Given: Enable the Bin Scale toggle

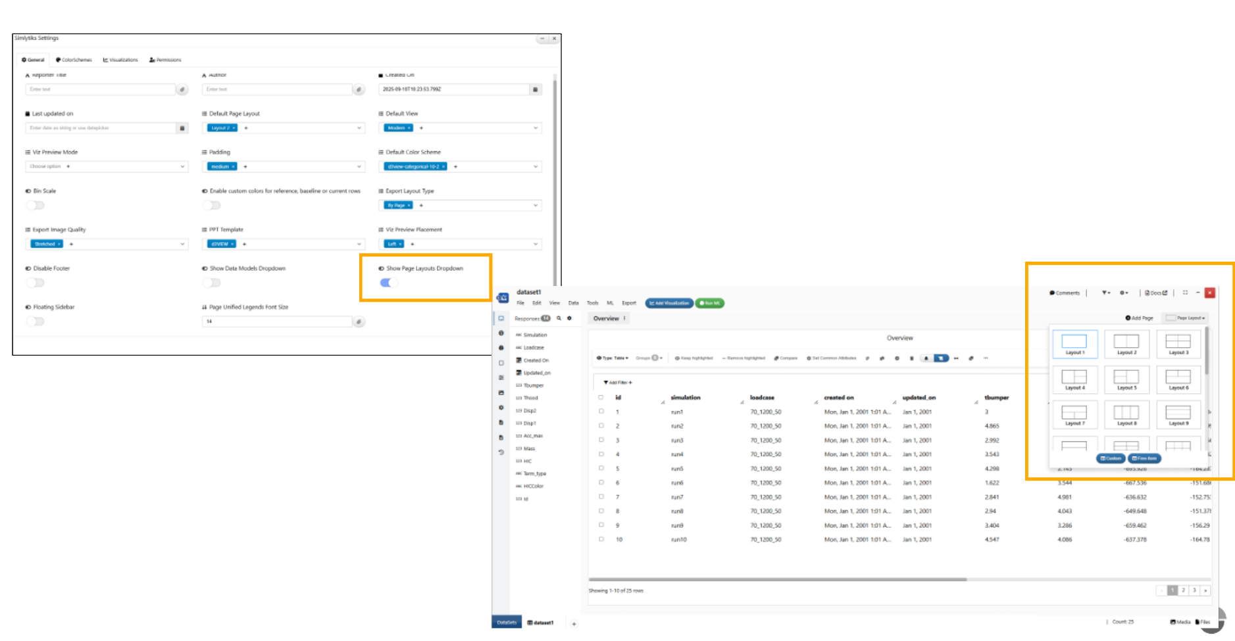Looking at the screenshot, I should tap(36, 205).
